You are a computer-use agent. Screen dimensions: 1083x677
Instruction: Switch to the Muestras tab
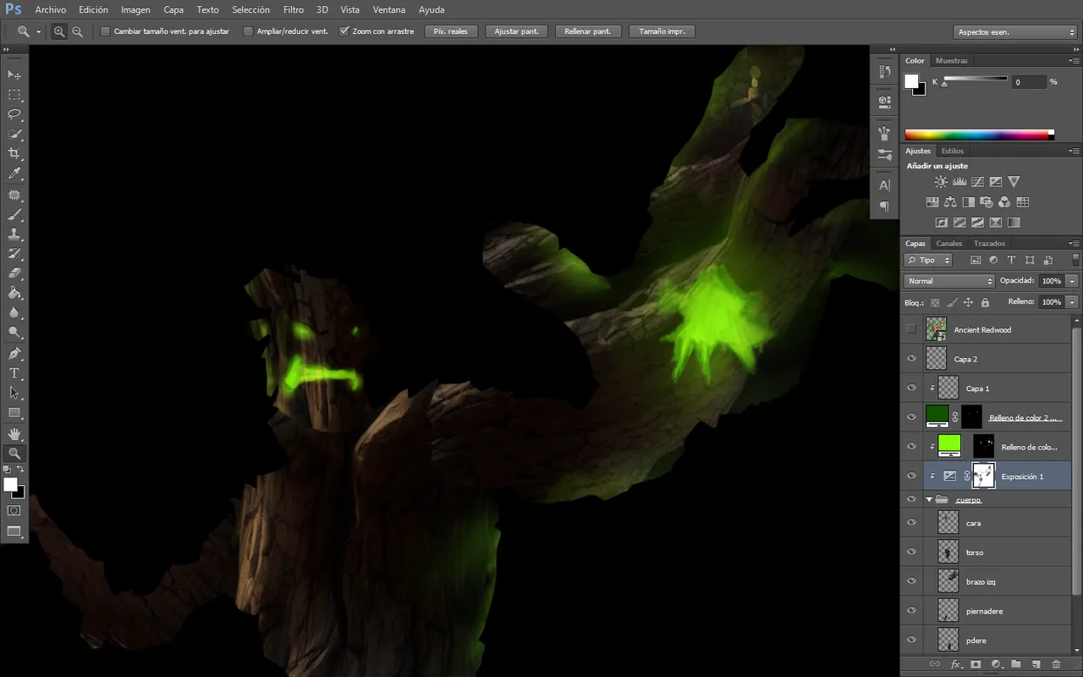952,61
